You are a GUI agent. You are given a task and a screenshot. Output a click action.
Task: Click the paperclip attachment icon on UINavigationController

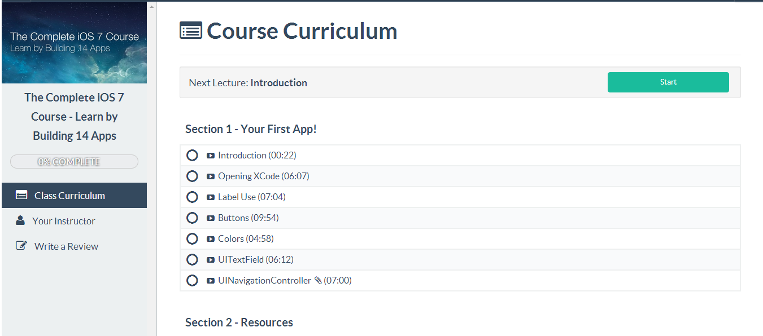coord(318,281)
